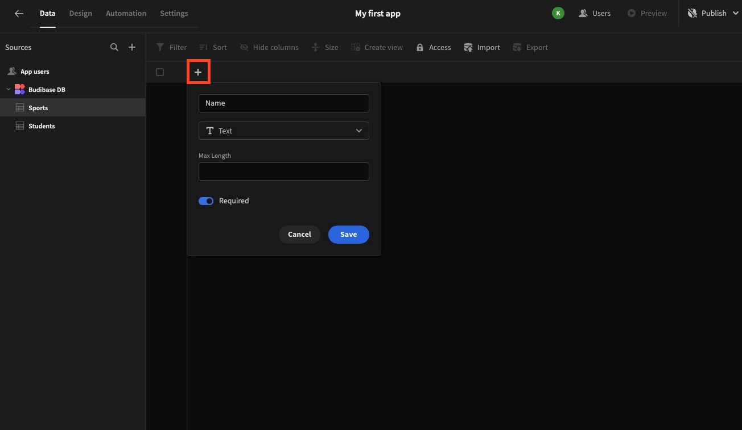Click the green user avatar circle

[558, 12]
